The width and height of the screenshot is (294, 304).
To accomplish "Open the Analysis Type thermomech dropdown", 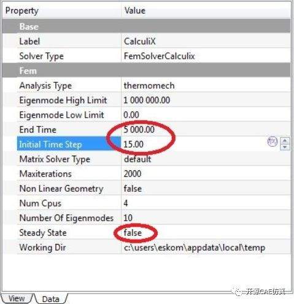I will (206, 85).
